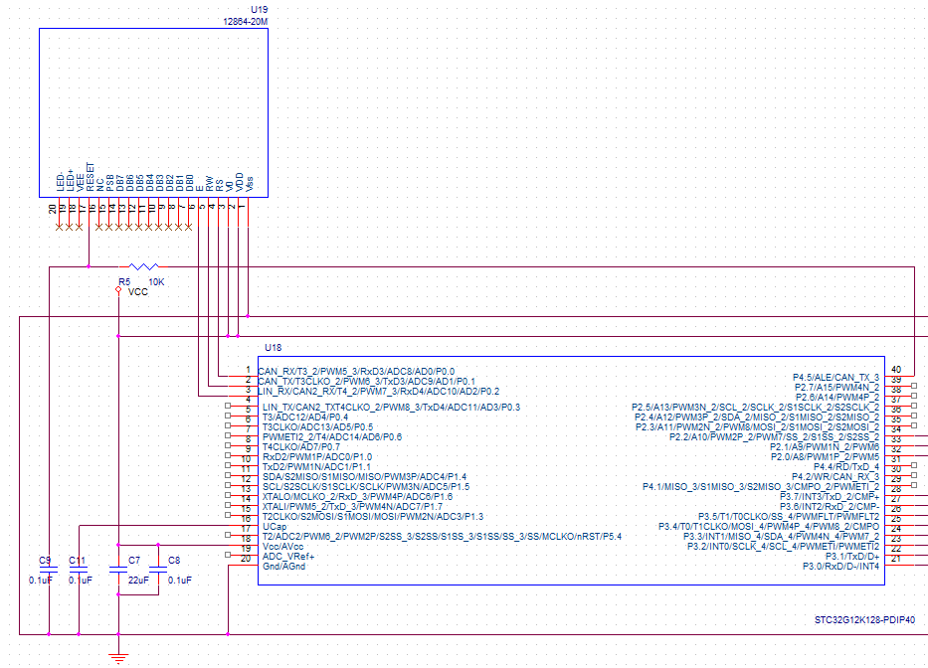Select the P3.1/TxD/D+ pin name

point(852,557)
